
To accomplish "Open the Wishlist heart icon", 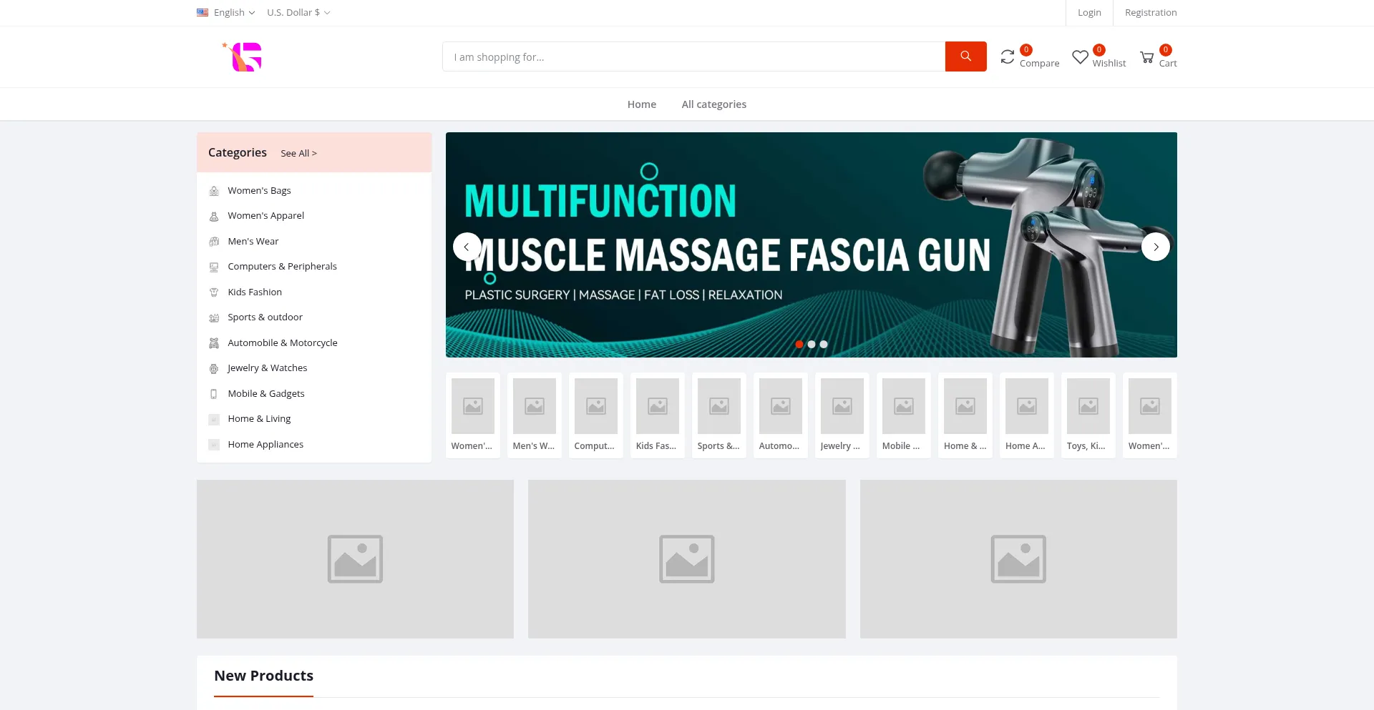I will (1080, 57).
